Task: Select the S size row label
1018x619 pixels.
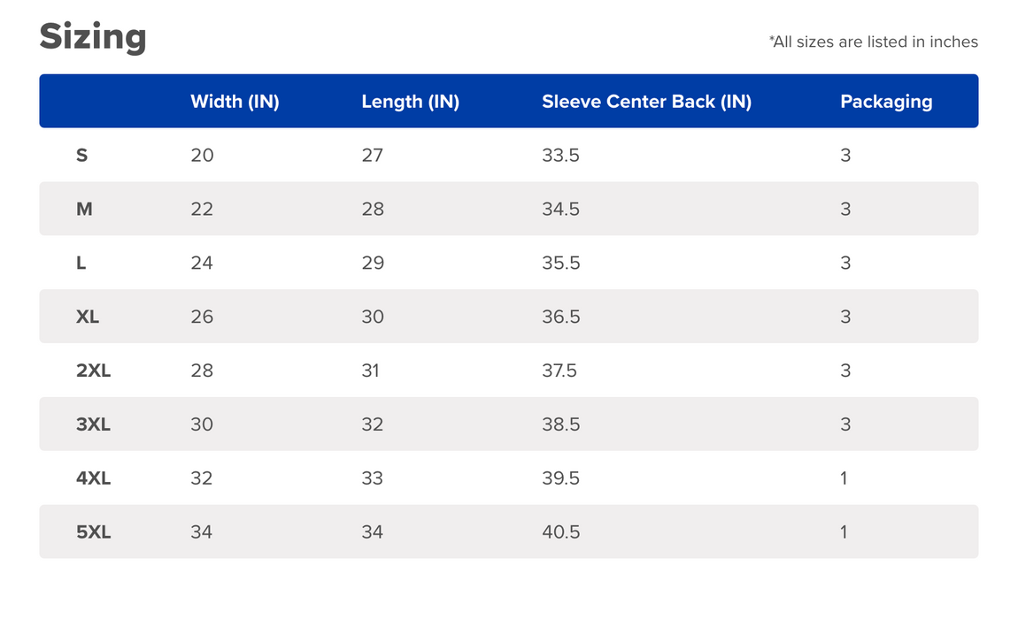Action: (x=82, y=156)
